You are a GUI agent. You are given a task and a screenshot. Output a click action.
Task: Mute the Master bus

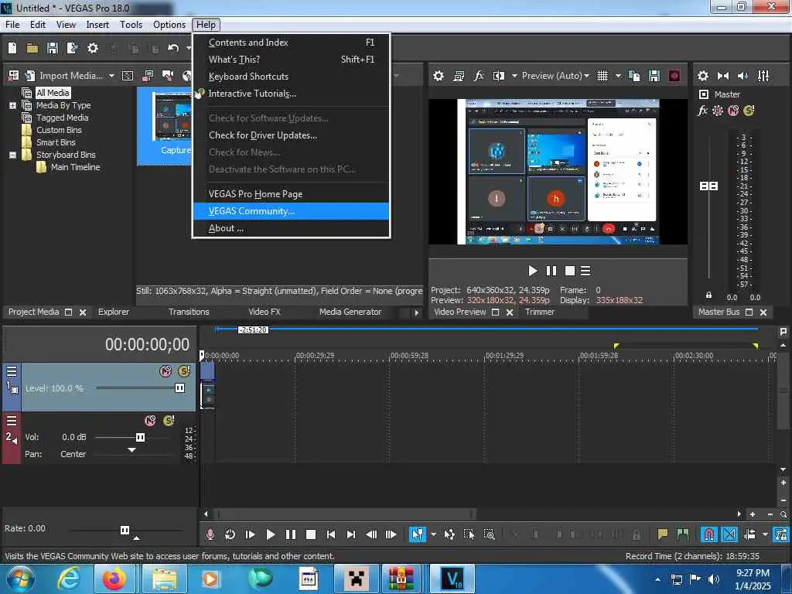coord(733,111)
